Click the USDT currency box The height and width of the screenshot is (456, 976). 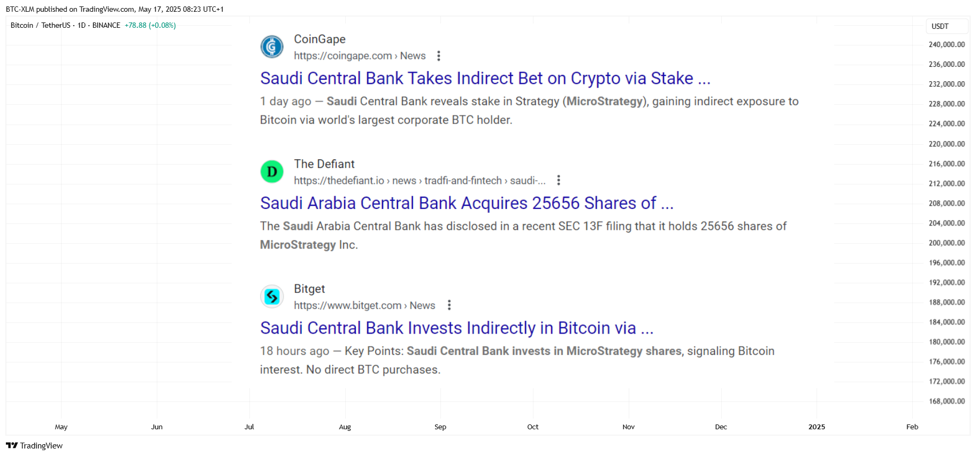click(947, 26)
